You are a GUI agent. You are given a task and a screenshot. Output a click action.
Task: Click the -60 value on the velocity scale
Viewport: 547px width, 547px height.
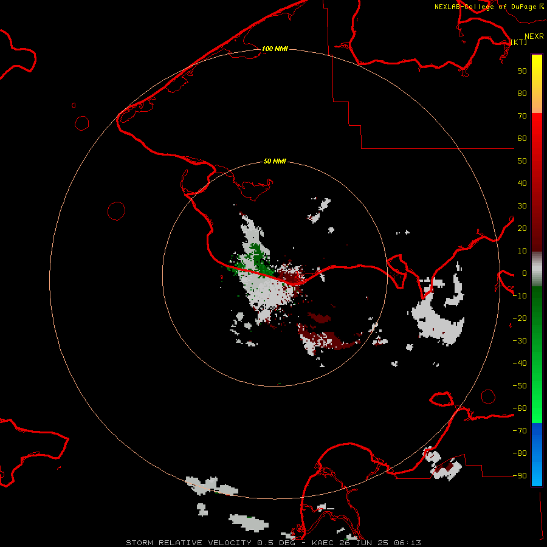[520, 408]
